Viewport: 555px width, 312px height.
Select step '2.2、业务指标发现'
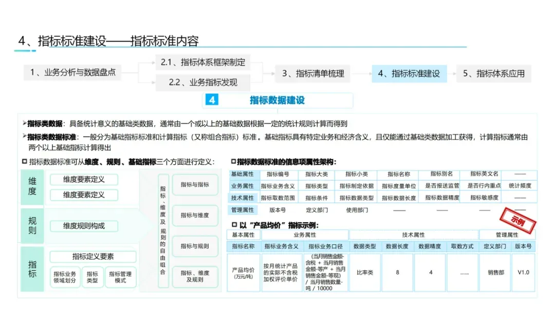point(203,82)
